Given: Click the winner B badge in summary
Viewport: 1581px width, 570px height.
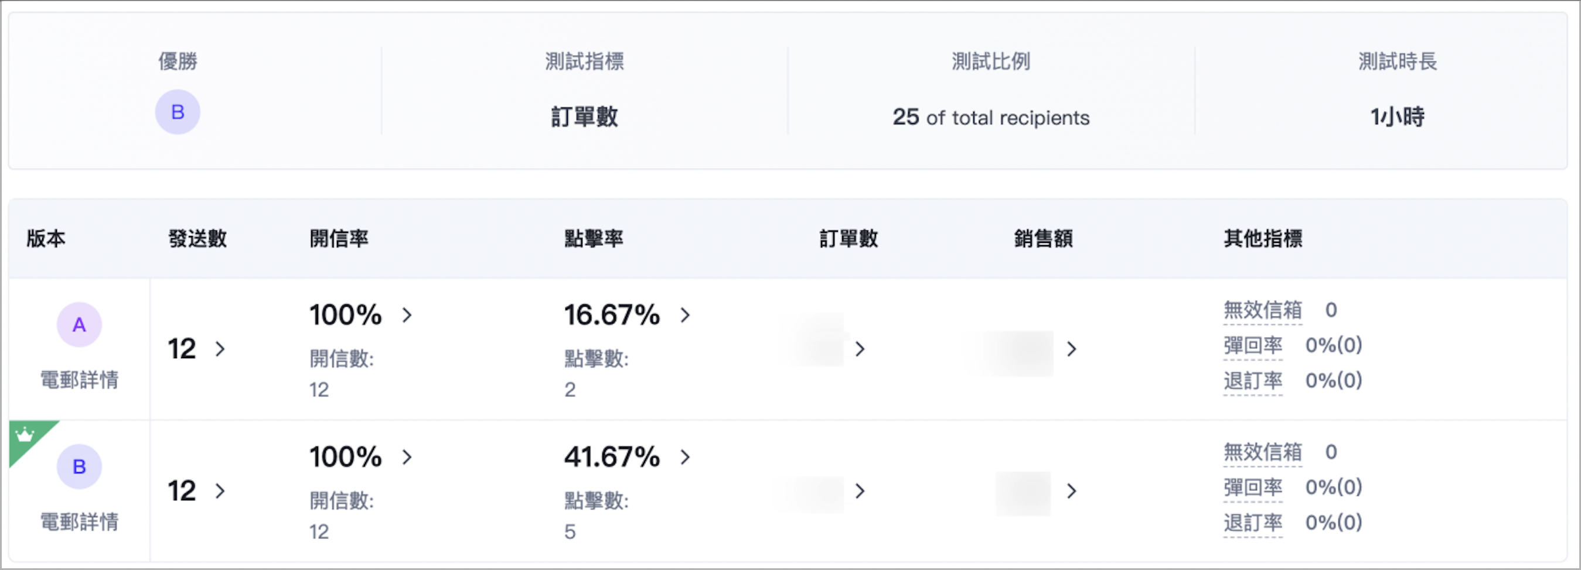Looking at the screenshot, I should [x=178, y=112].
